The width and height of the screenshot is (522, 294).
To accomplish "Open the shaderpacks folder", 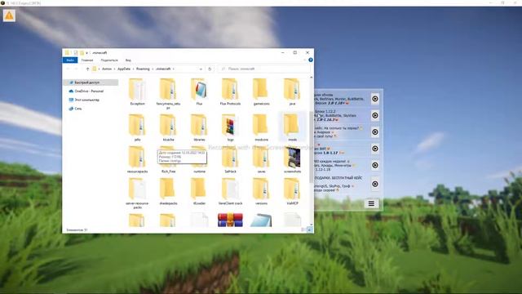I will coord(168,191).
